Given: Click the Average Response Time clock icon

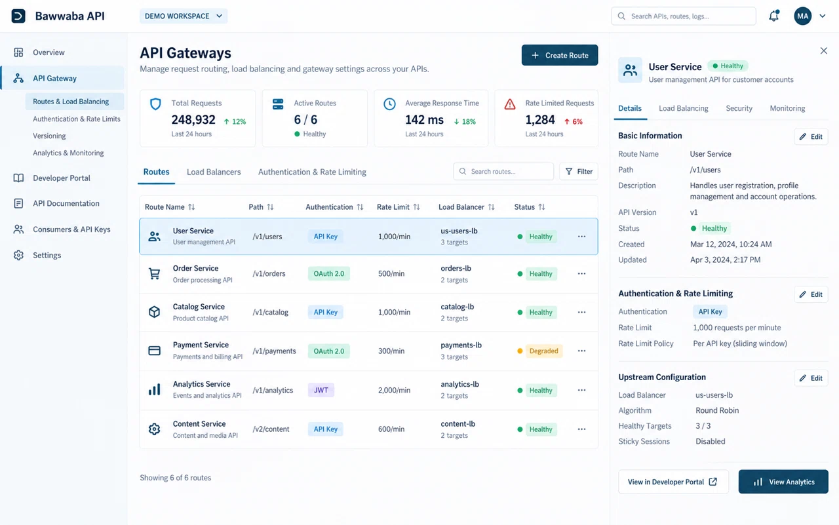Looking at the screenshot, I should pos(389,104).
